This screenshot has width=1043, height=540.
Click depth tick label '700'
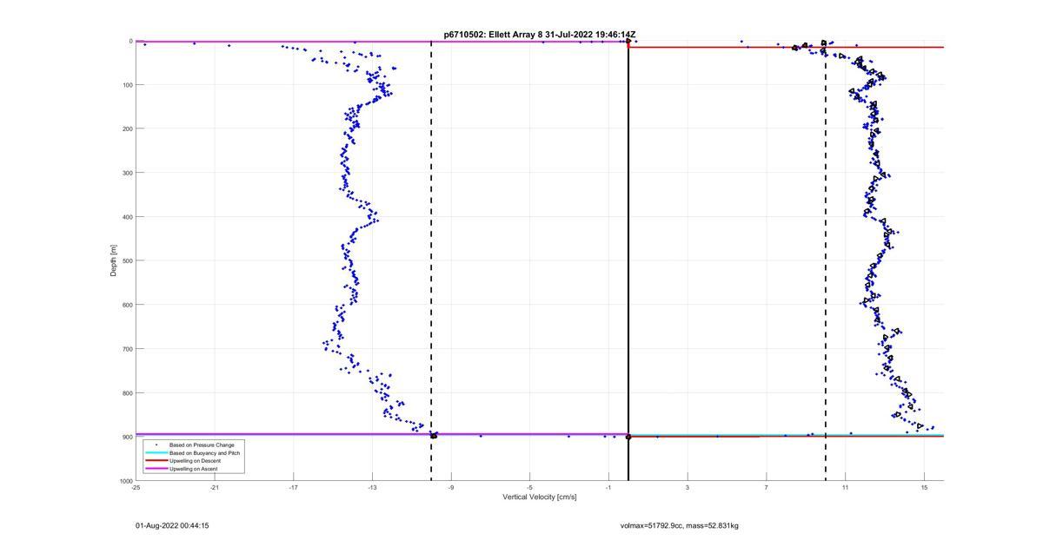click(x=127, y=349)
